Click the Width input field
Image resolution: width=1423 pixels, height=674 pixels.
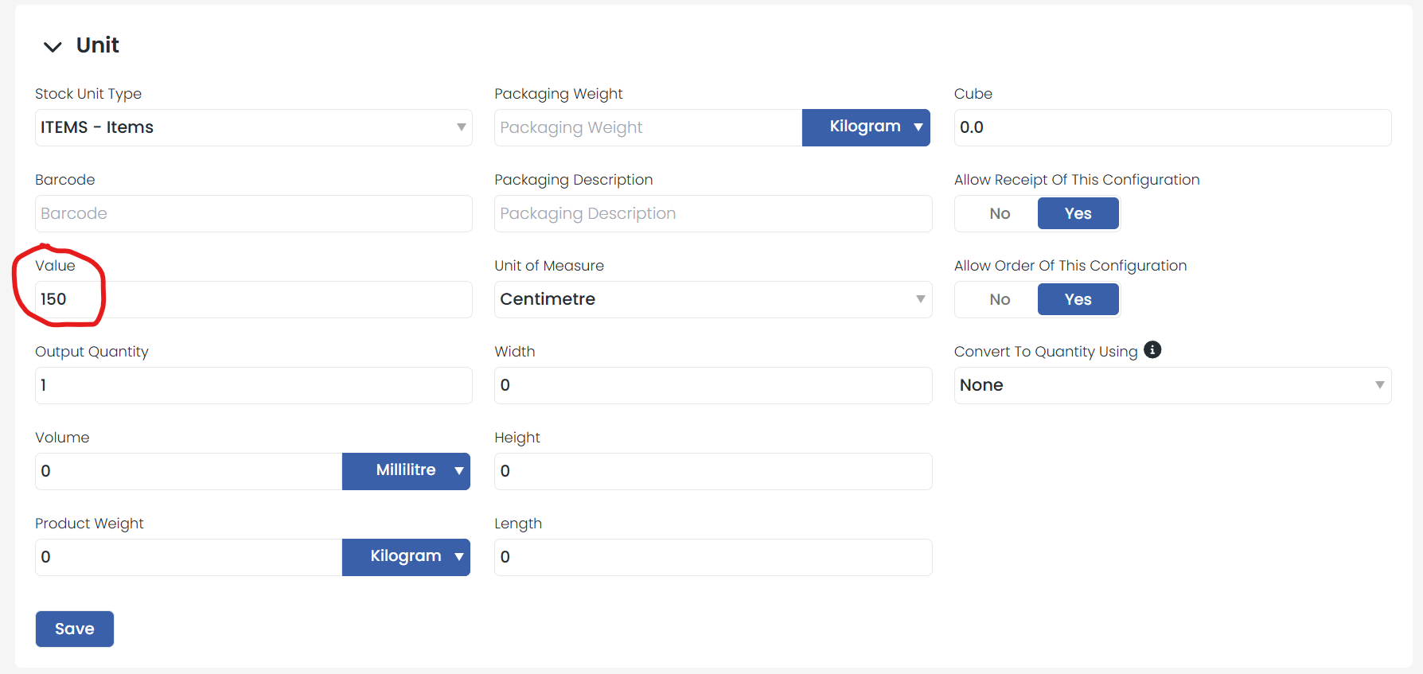[712, 385]
